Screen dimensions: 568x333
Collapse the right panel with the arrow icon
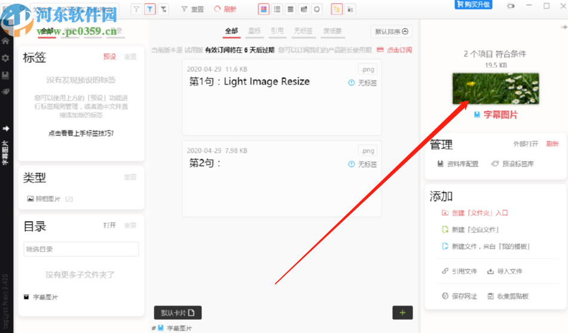coord(564,27)
